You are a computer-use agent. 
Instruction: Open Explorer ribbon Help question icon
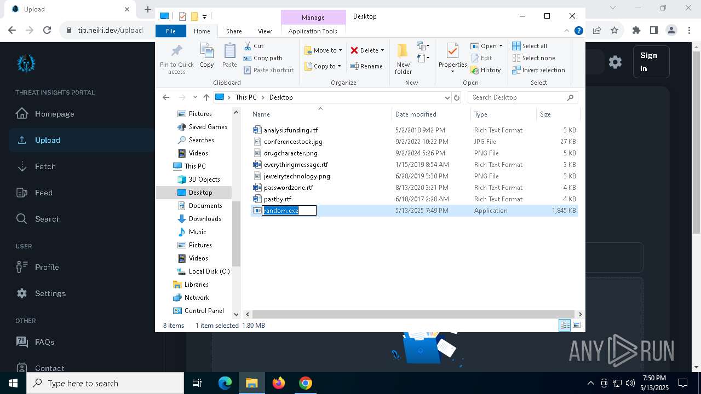click(x=578, y=31)
